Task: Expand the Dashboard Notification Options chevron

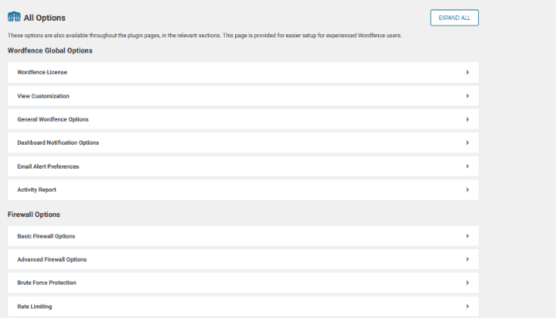Action: [467, 142]
